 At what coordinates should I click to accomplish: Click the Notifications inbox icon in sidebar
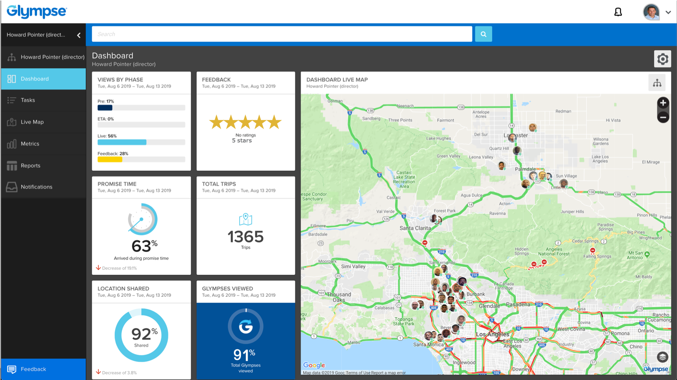(x=12, y=187)
